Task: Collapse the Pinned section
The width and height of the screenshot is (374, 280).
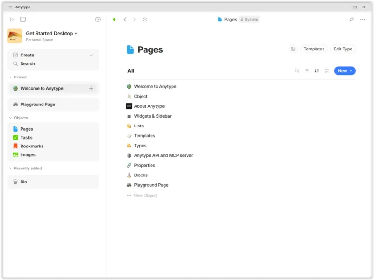Action: click(x=10, y=77)
